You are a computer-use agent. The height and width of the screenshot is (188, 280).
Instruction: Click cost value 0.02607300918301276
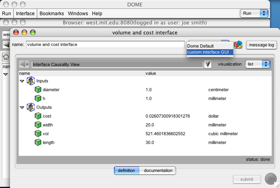(168, 116)
